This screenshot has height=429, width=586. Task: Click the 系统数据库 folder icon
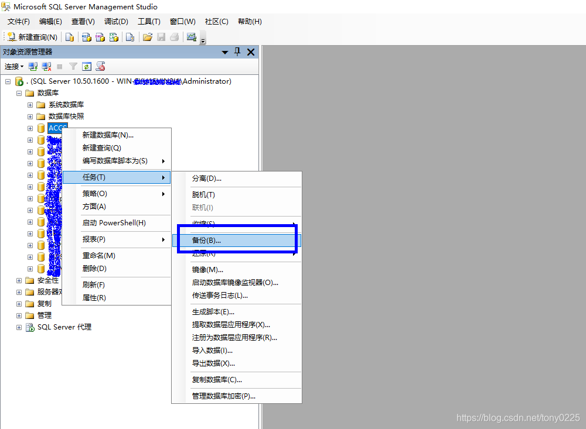tap(41, 105)
